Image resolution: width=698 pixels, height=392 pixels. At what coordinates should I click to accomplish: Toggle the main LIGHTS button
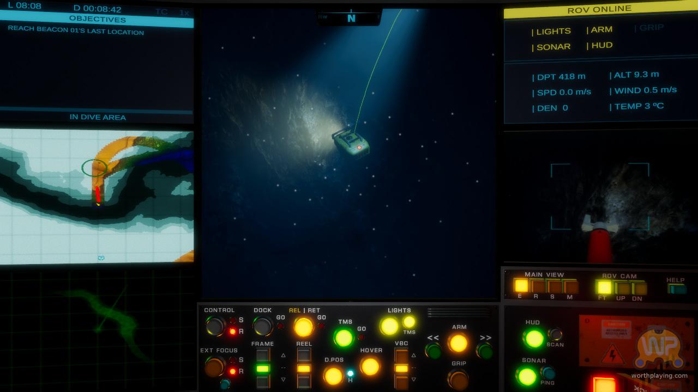[x=389, y=326]
